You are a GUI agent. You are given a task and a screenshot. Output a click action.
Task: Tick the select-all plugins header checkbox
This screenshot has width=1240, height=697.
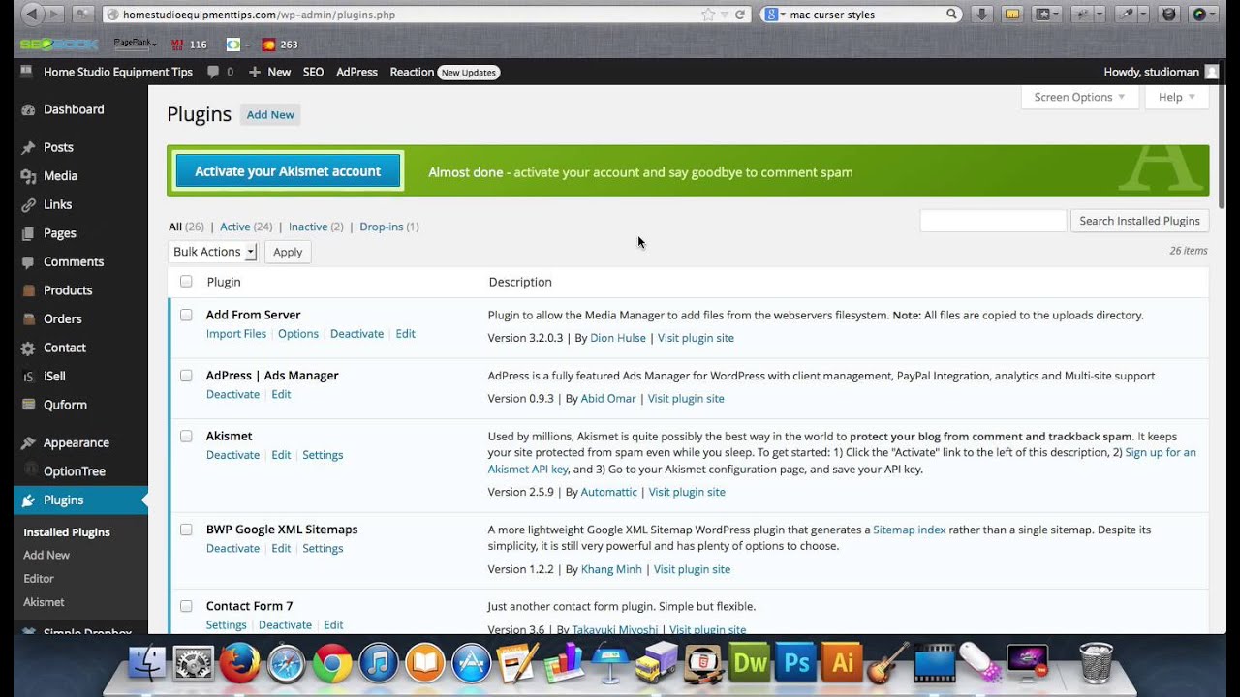click(x=186, y=282)
